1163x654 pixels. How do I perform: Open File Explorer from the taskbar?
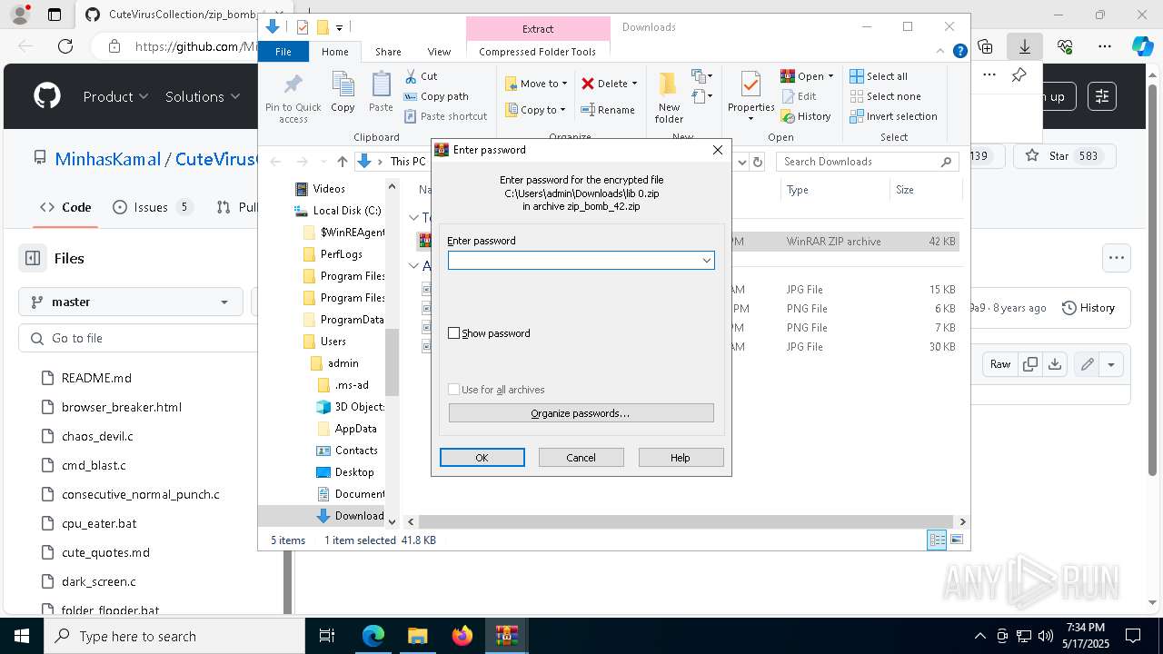click(417, 636)
